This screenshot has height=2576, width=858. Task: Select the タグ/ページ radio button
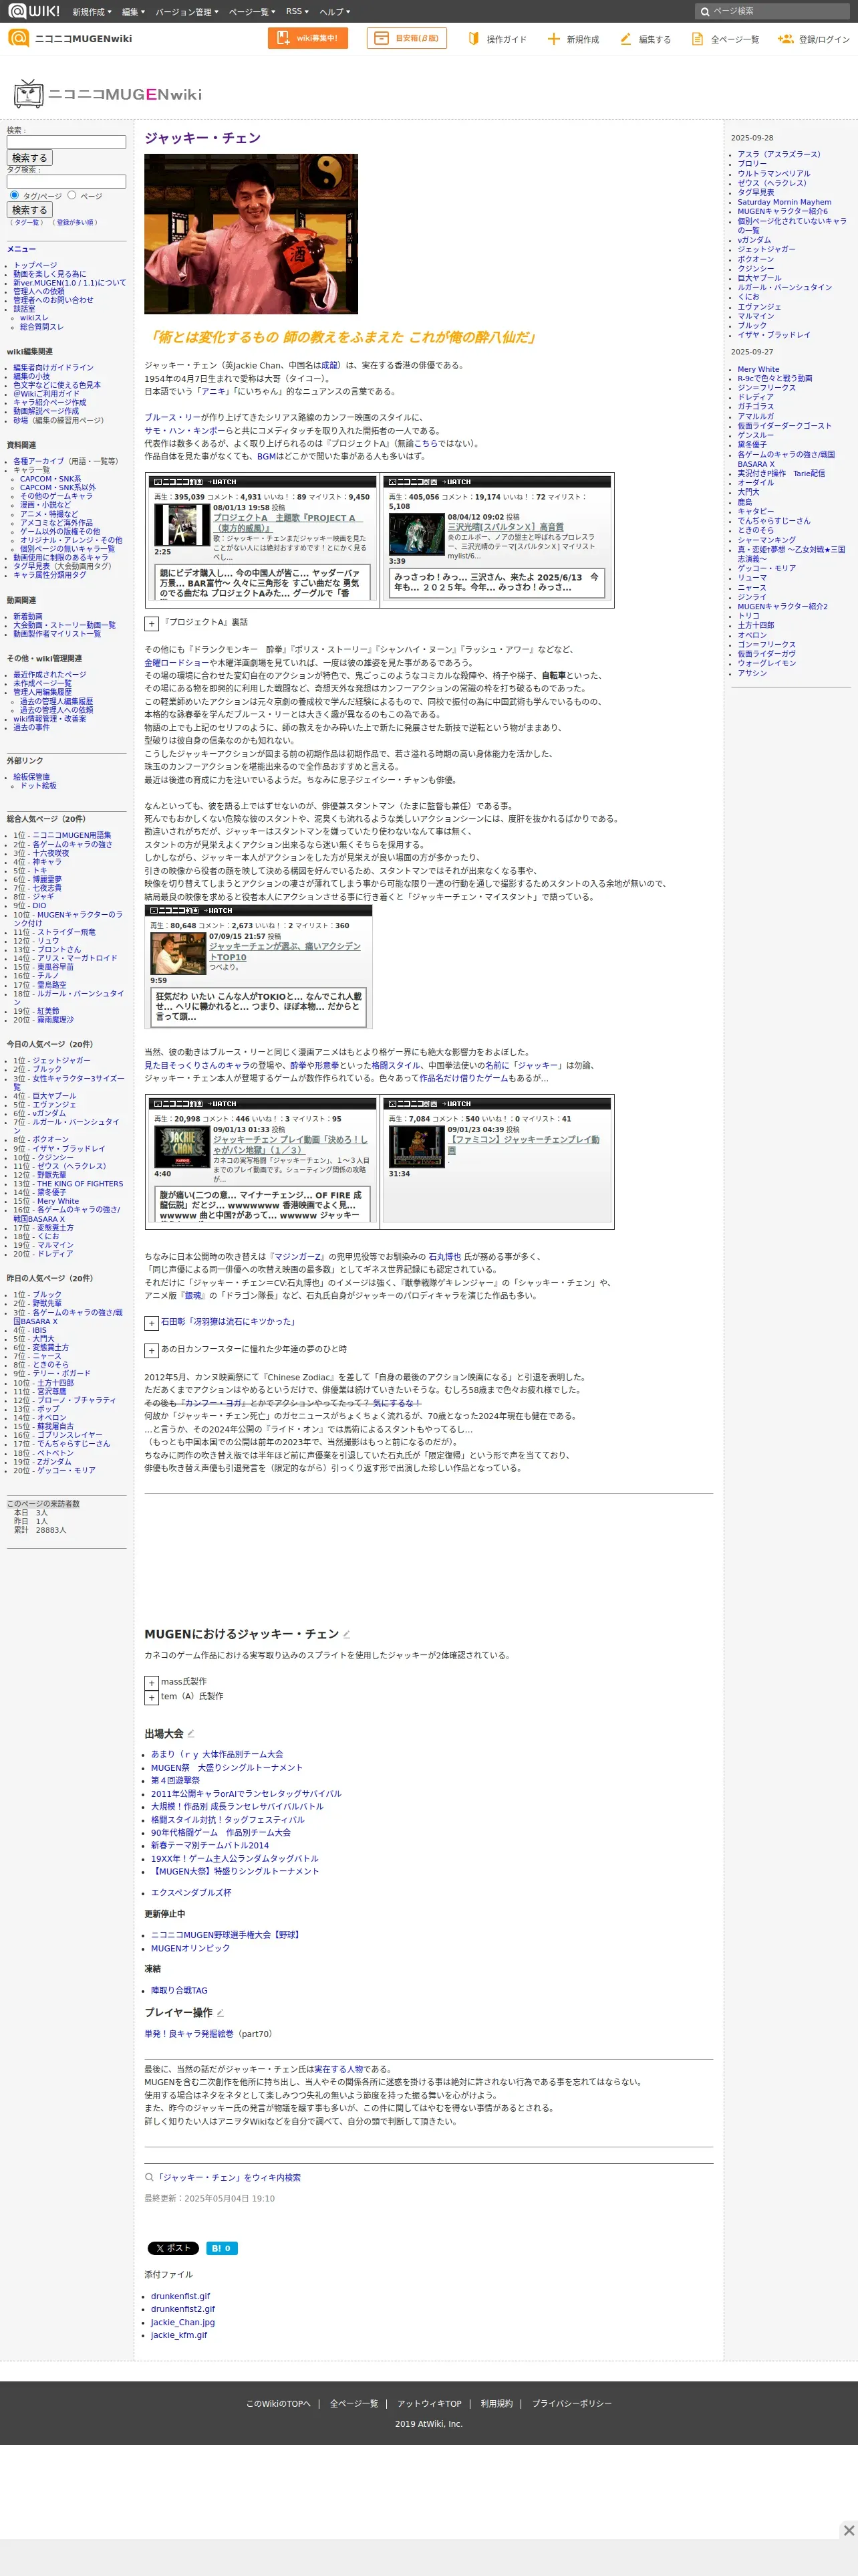click(x=14, y=195)
